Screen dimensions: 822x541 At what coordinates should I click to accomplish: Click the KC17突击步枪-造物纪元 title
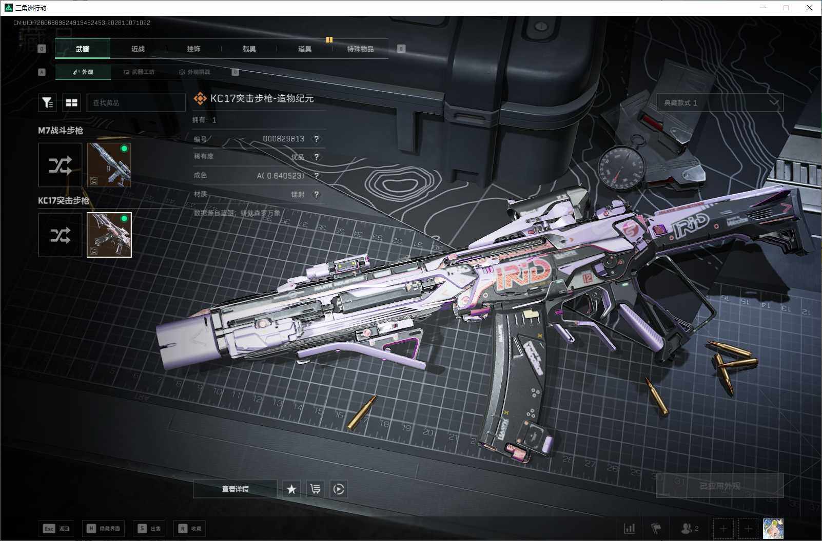coord(262,98)
